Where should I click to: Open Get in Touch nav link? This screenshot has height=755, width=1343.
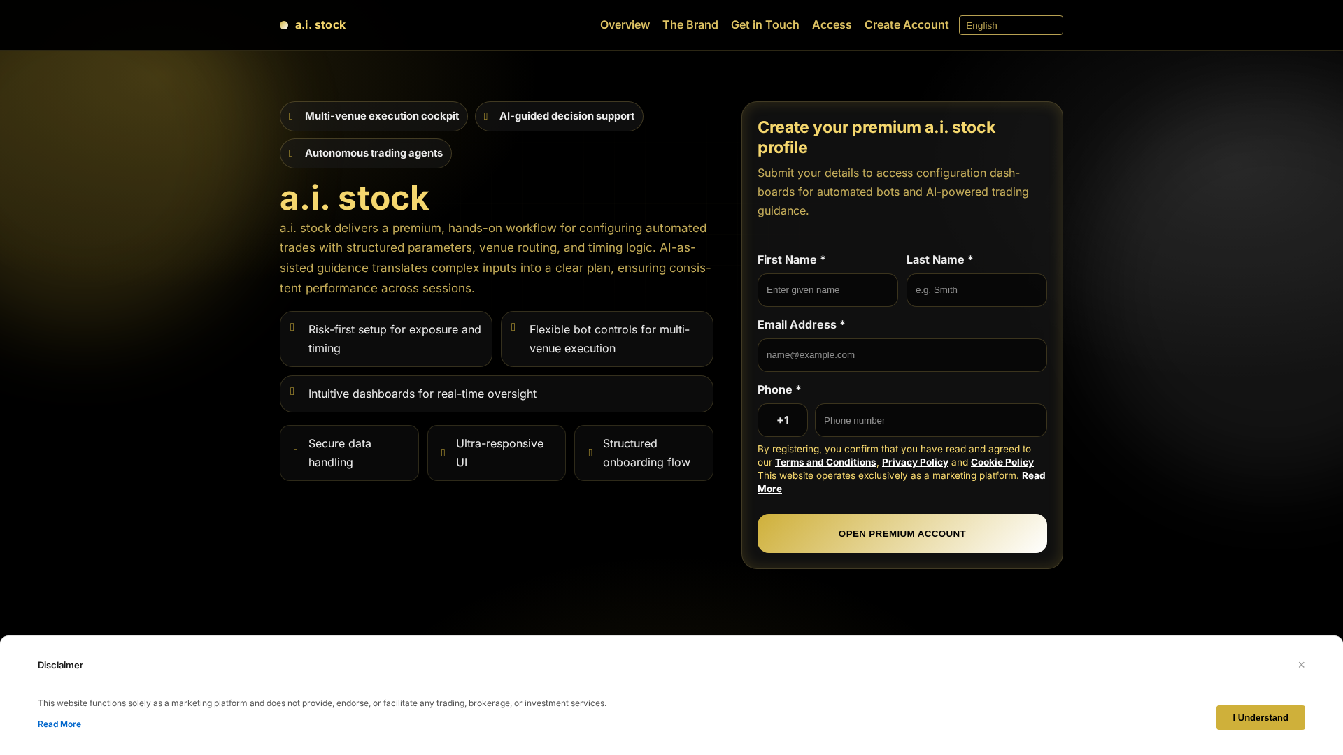tap(765, 24)
